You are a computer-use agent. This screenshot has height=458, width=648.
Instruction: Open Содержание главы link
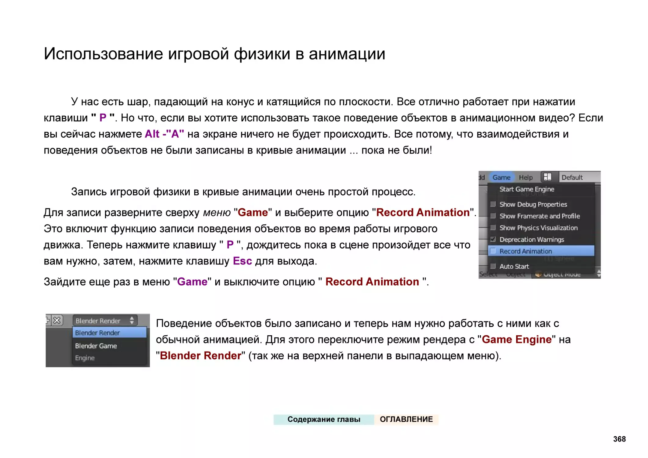point(324,419)
